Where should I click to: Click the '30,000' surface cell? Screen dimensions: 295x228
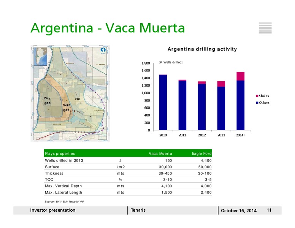pyautogui.click(x=165, y=167)
